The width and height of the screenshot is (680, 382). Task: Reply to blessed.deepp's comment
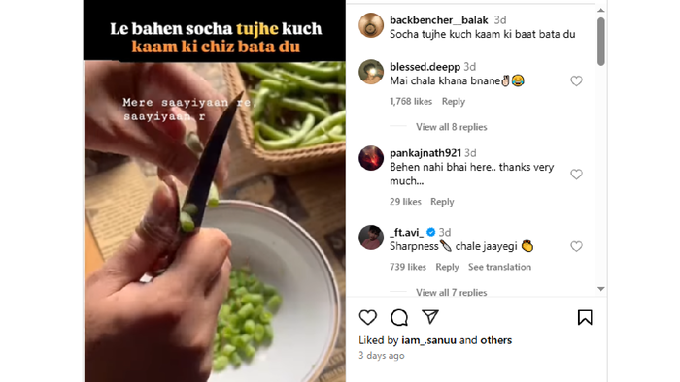(x=454, y=101)
